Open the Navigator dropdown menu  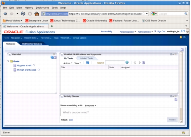(17, 38)
